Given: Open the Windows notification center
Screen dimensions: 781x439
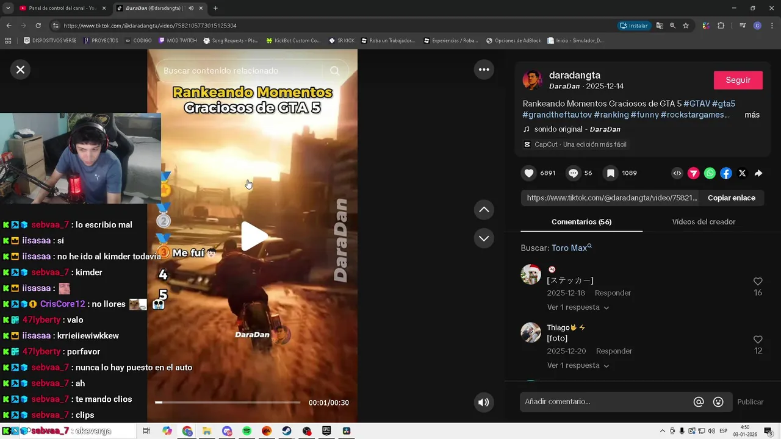Looking at the screenshot, I should tap(768, 431).
